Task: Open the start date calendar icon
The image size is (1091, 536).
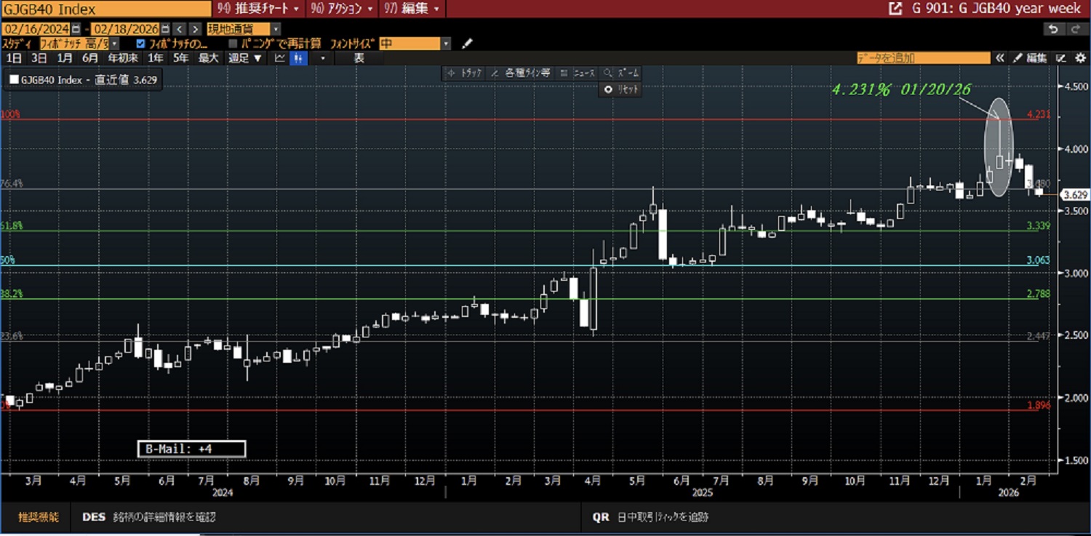Action: click(76, 29)
